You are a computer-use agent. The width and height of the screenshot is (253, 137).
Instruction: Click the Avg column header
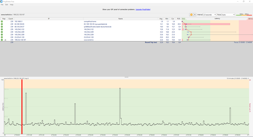[x=161, y=19]
